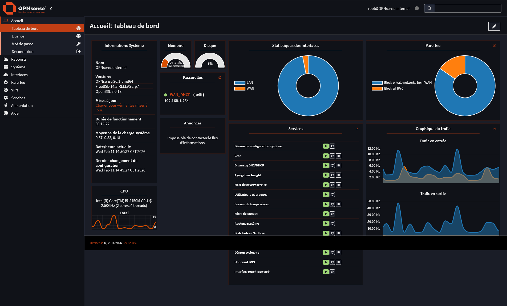Toggle Block all IPv6 legend entry
This screenshot has height=306, width=507.
(387, 89)
